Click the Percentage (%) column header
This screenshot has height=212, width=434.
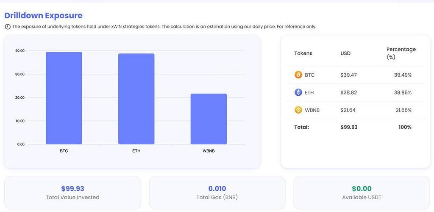(401, 53)
